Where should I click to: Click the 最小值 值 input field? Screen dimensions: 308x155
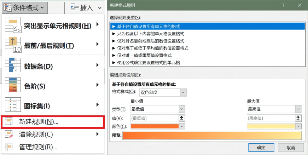[x=155, y=118]
